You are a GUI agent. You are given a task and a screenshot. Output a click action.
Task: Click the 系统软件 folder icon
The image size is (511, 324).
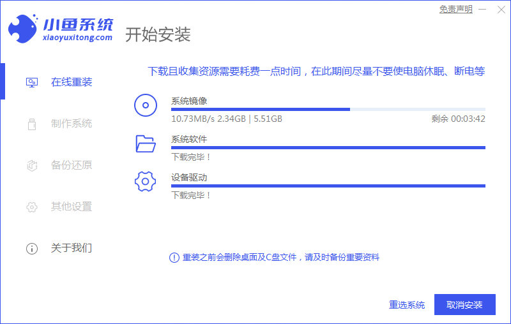click(146, 144)
